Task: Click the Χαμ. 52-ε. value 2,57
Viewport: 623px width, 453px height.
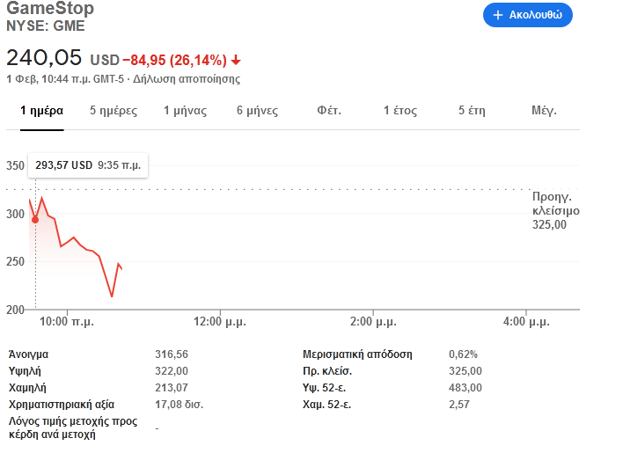Action: (459, 405)
